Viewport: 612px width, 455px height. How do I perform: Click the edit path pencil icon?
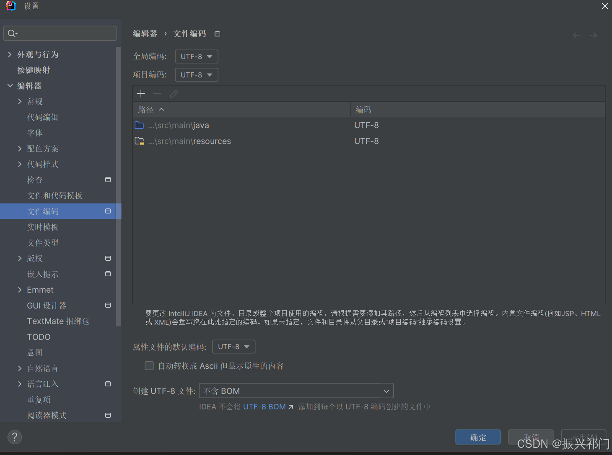pyautogui.click(x=174, y=93)
